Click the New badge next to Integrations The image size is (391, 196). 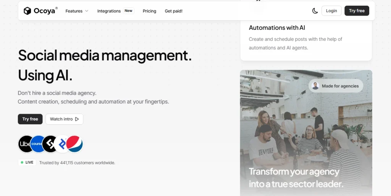[128, 11]
